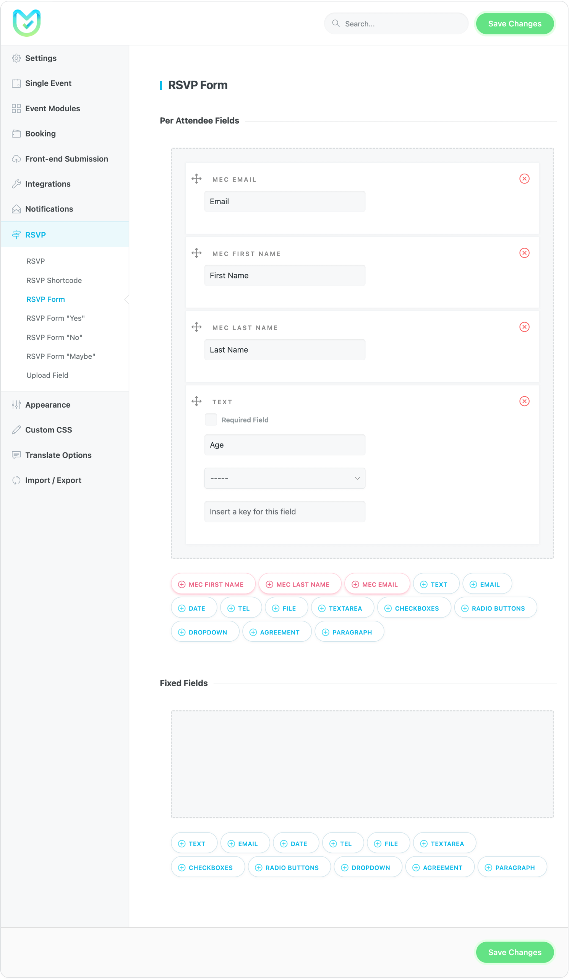Screen dimensions: 569x979
Task: Click the Notifications envelope icon
Action: [x=16, y=210]
